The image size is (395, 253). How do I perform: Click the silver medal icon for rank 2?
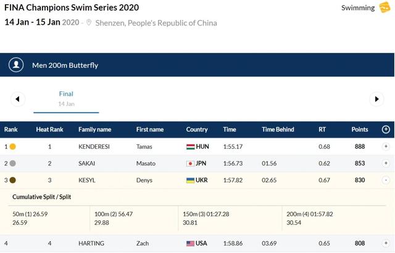pyautogui.click(x=12, y=164)
